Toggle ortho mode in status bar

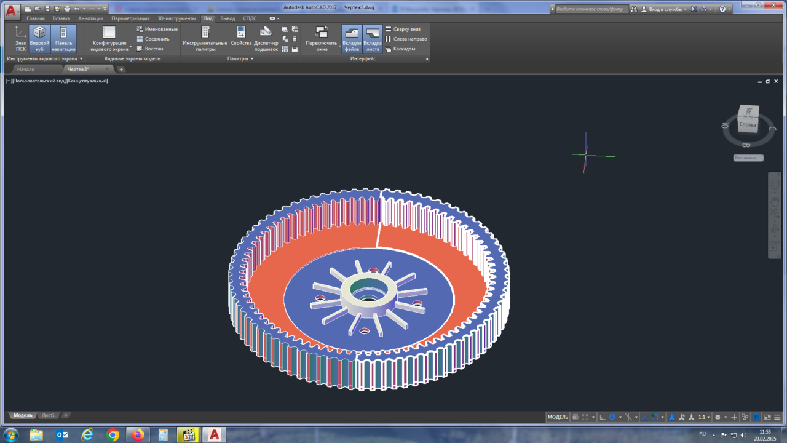point(602,417)
